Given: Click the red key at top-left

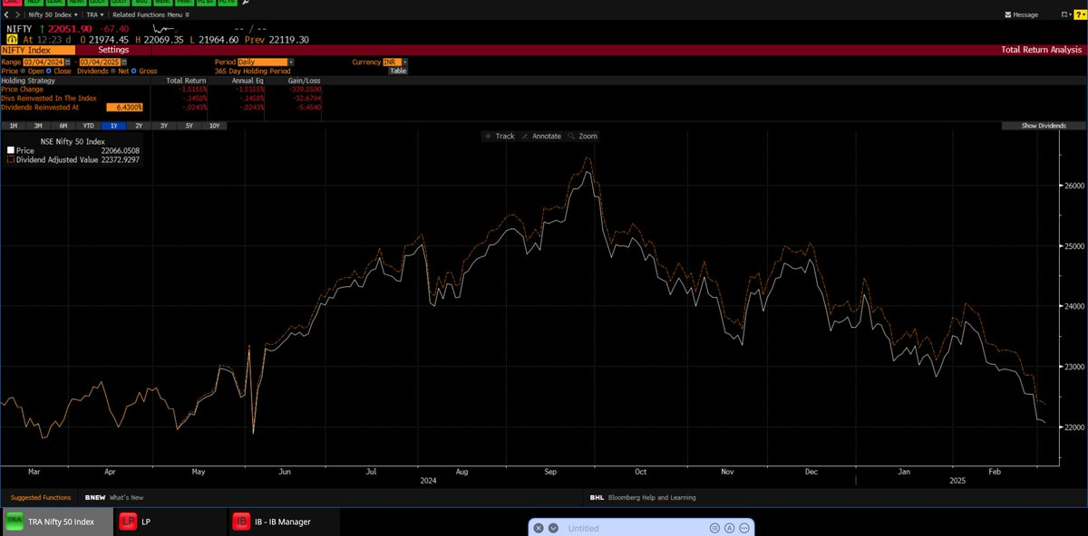Looking at the screenshot, I should click(15, 3).
